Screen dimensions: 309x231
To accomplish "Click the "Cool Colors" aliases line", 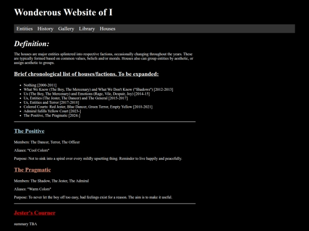I will [31, 150].
